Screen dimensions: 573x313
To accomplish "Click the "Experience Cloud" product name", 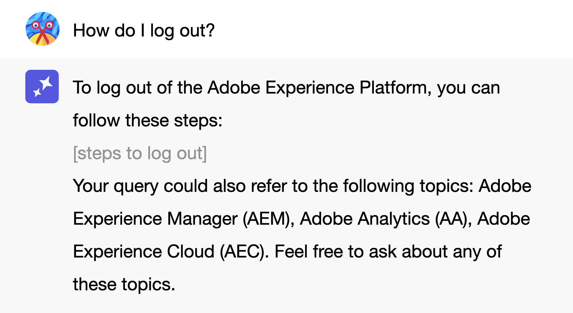I will [144, 252].
